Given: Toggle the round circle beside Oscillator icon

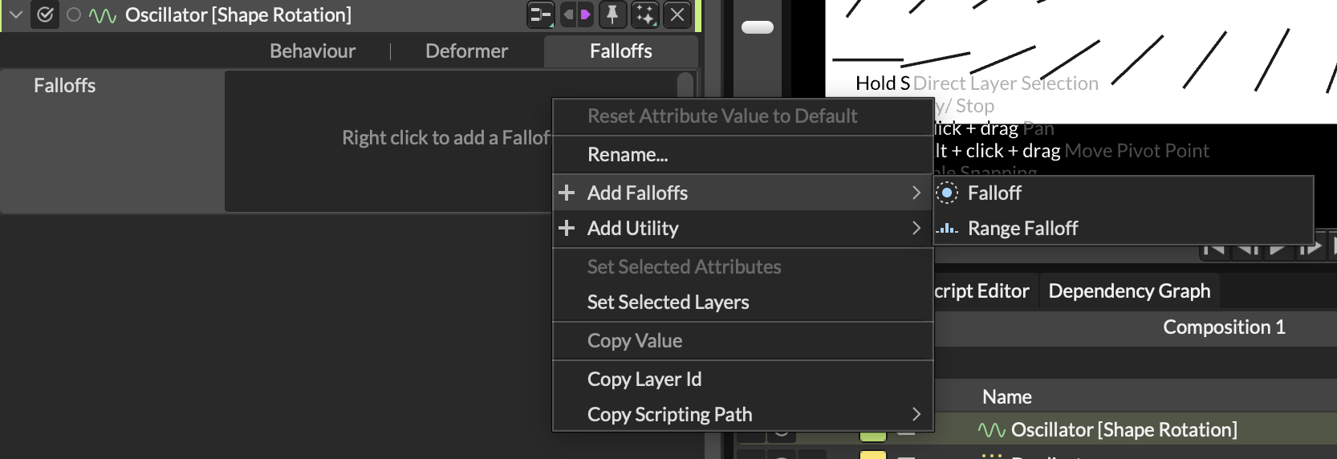Looking at the screenshot, I should pyautogui.click(x=74, y=15).
